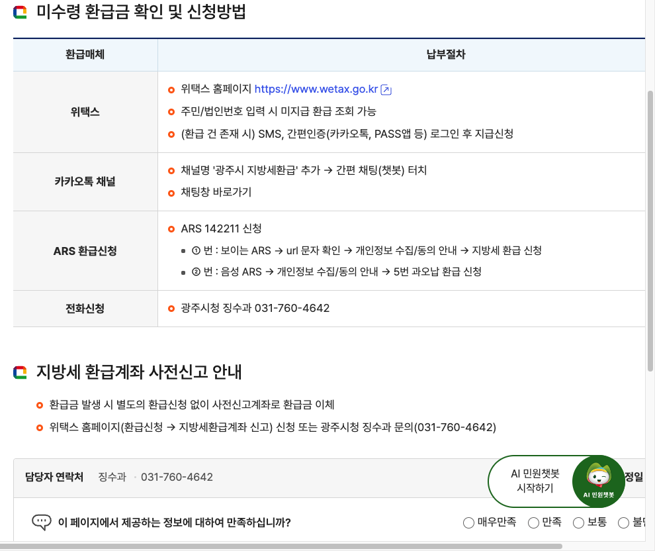Click the external link icon after wetax URL
This screenshot has height=551, width=655.
(x=386, y=90)
